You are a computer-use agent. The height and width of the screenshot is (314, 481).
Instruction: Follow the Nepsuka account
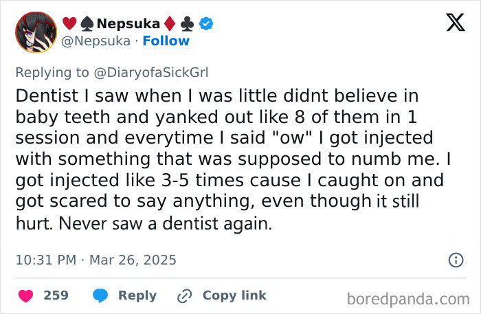click(166, 41)
